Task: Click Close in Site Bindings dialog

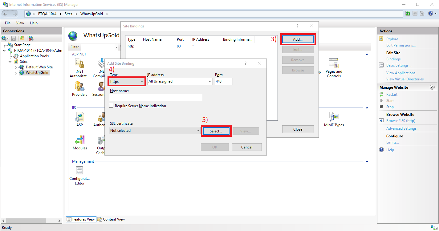Action: click(x=298, y=129)
